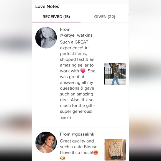Screen dimensions: 161x161
Task: Open the GIVEN (22) tab
Action: pyautogui.click(x=105, y=17)
